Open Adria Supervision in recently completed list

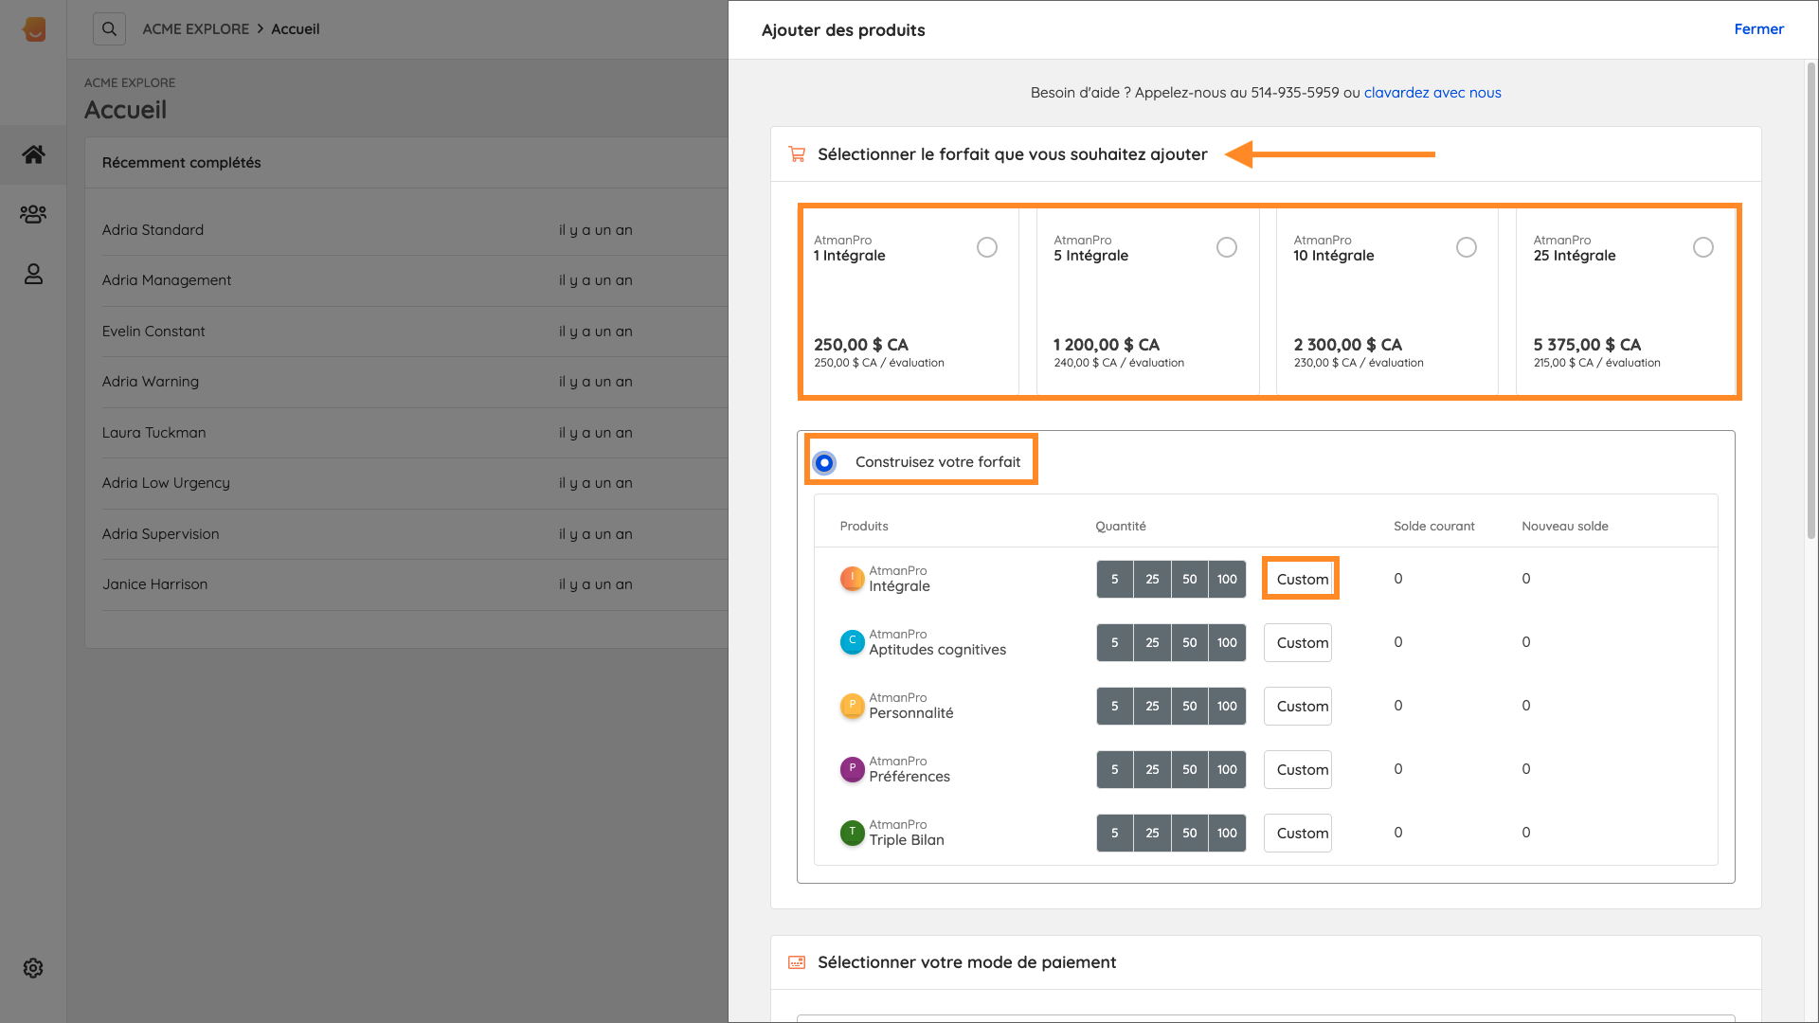tap(161, 534)
